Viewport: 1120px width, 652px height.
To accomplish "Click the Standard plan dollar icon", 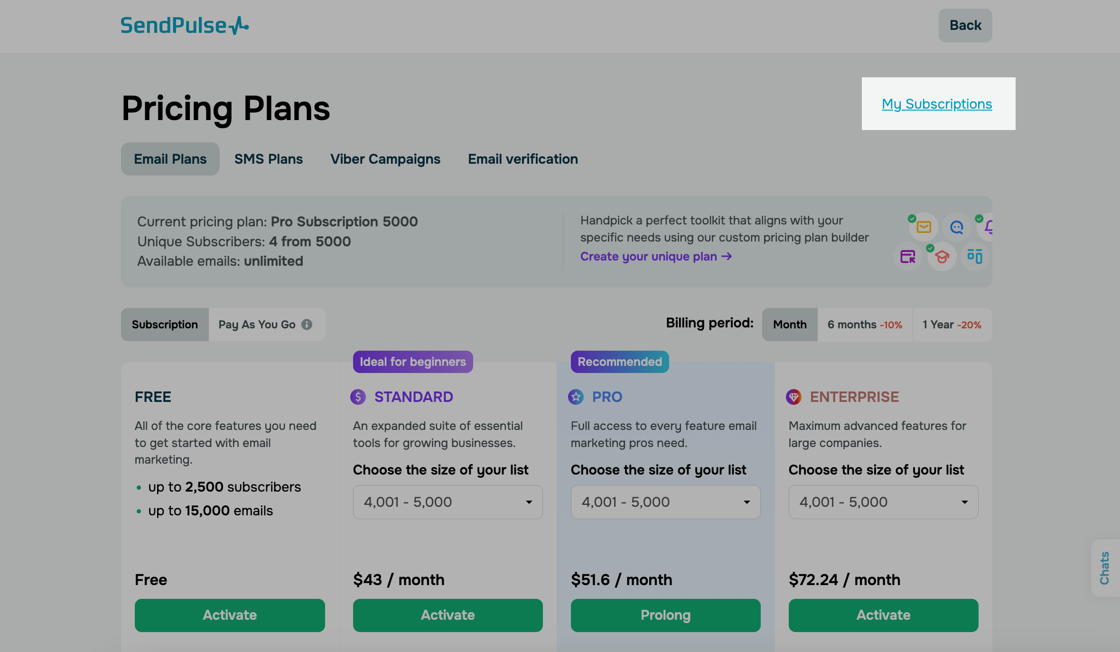I will 358,397.
